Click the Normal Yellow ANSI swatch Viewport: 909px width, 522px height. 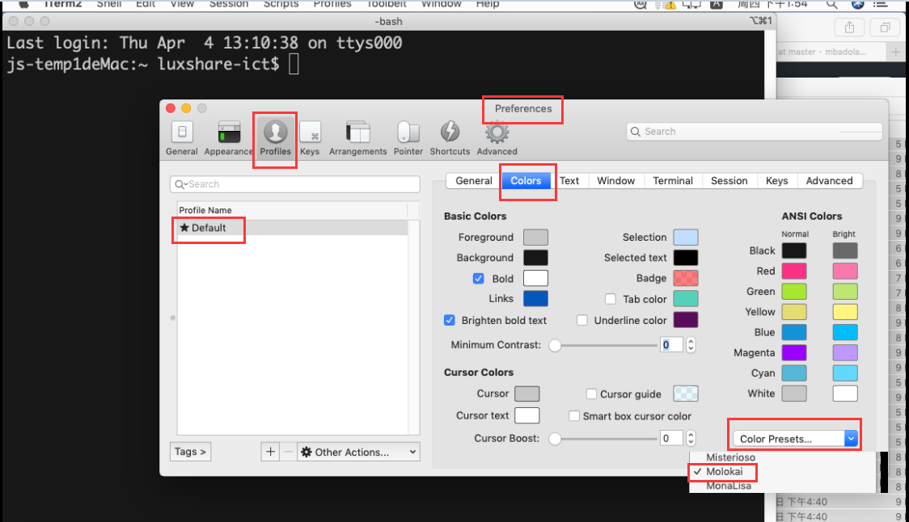(x=794, y=312)
